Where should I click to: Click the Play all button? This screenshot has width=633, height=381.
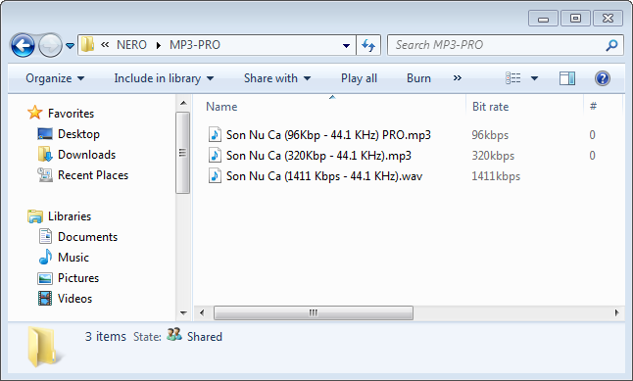pyautogui.click(x=359, y=78)
